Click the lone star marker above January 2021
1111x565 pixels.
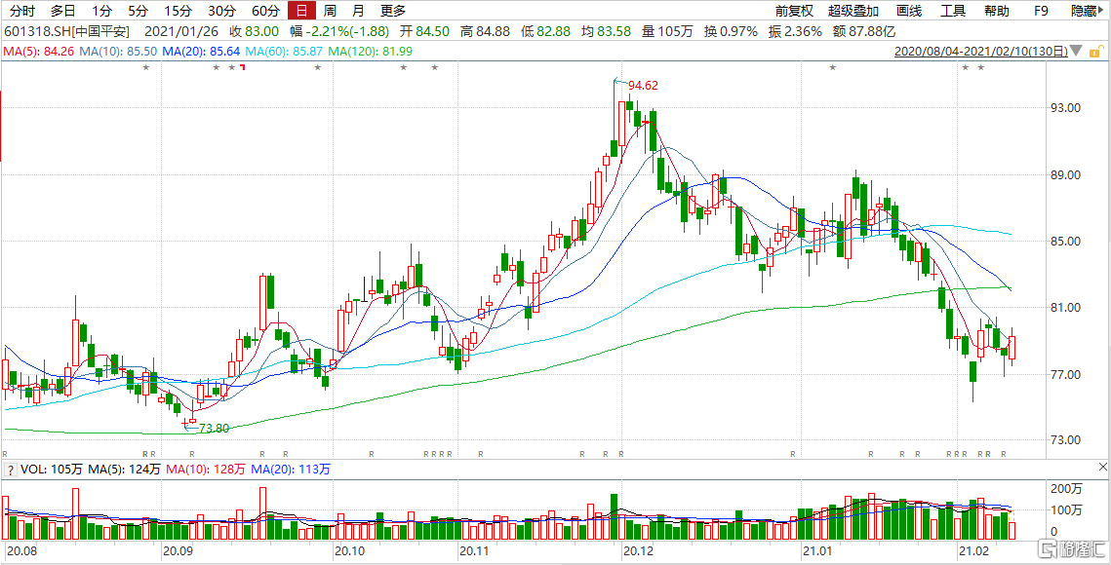click(833, 67)
